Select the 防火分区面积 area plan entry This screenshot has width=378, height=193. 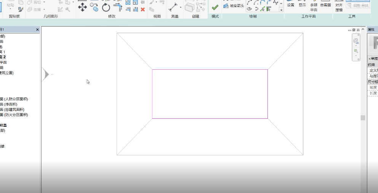coord(14,115)
